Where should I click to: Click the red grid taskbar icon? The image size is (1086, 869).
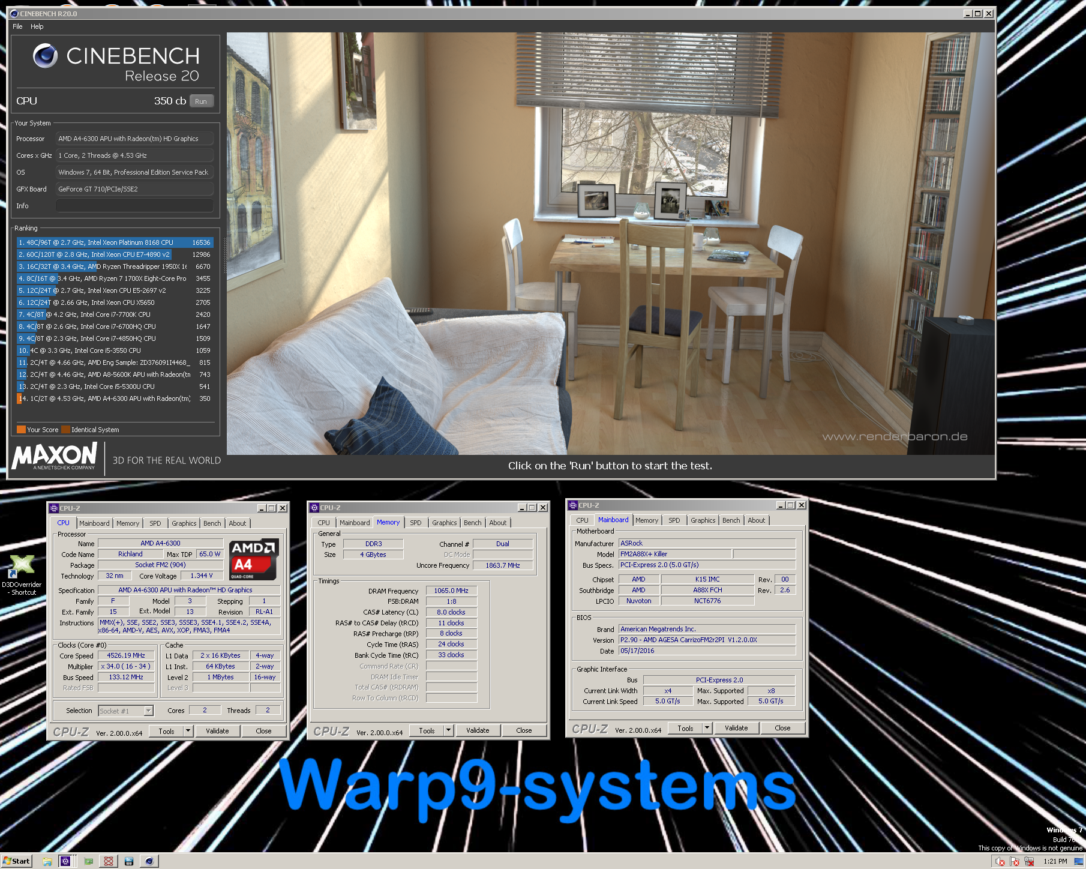(x=109, y=861)
